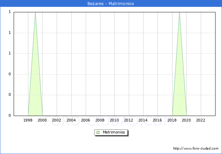This screenshot has height=154, width=222.
Task: Select the 1998 x-axis label
Action: click(28, 120)
